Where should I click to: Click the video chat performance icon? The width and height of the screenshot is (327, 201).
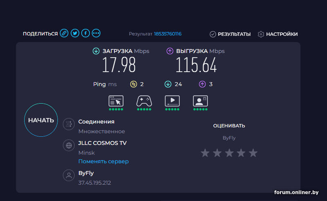(x=200, y=101)
